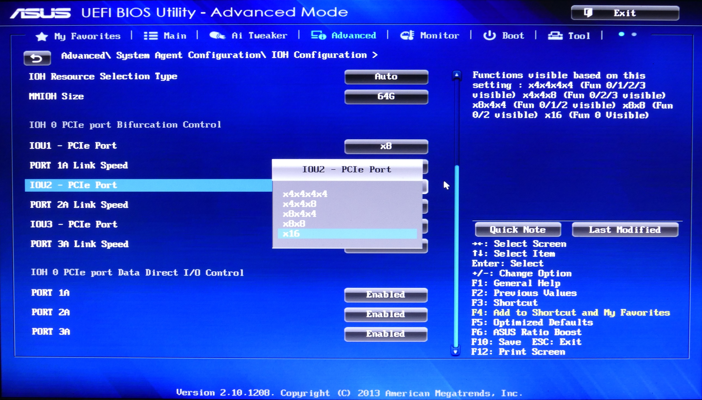Click F12: Print Screen hint
The width and height of the screenshot is (702, 400).
(518, 352)
